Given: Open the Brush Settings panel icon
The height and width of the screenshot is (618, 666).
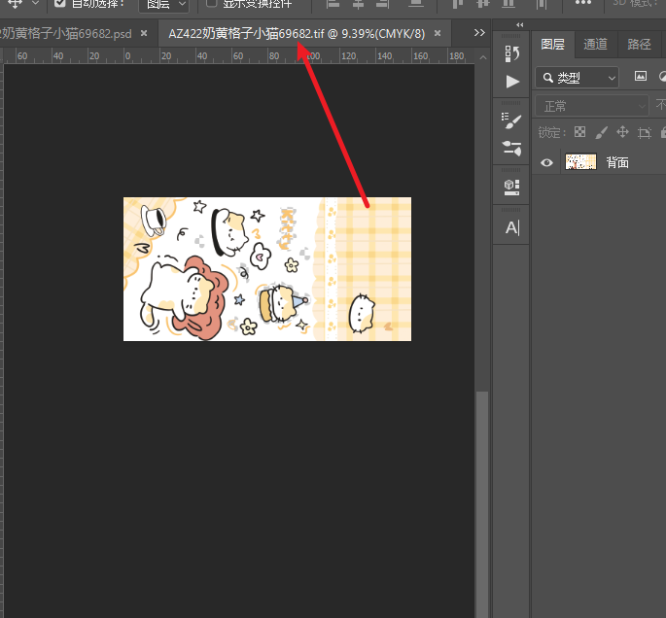Looking at the screenshot, I should point(511,149).
